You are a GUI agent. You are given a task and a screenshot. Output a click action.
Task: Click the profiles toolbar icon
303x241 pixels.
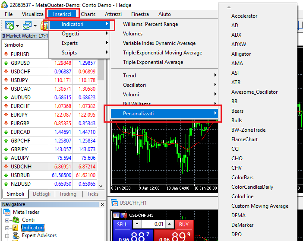(x=27, y=25)
